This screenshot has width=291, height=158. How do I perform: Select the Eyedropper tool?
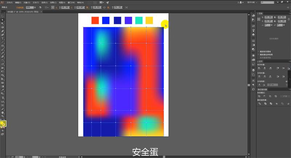pos(3,90)
